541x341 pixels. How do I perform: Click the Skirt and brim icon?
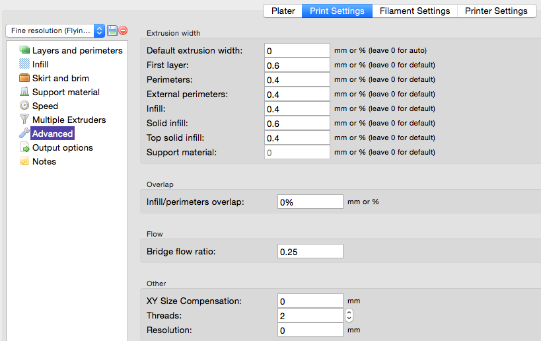(x=24, y=78)
